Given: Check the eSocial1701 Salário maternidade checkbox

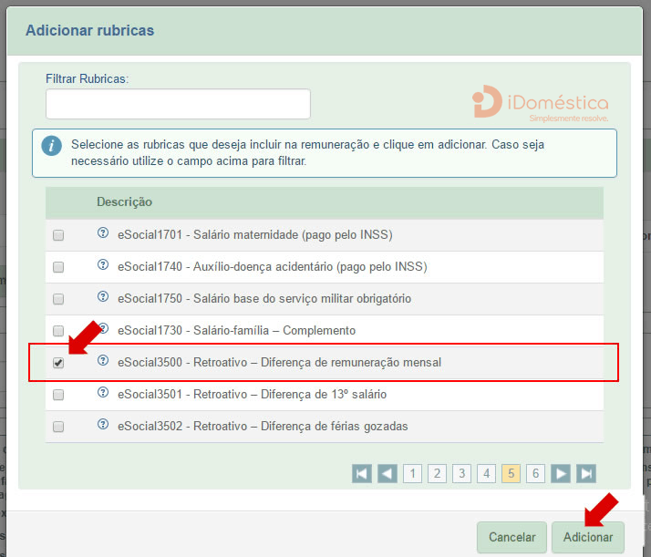Looking at the screenshot, I should coord(58,235).
